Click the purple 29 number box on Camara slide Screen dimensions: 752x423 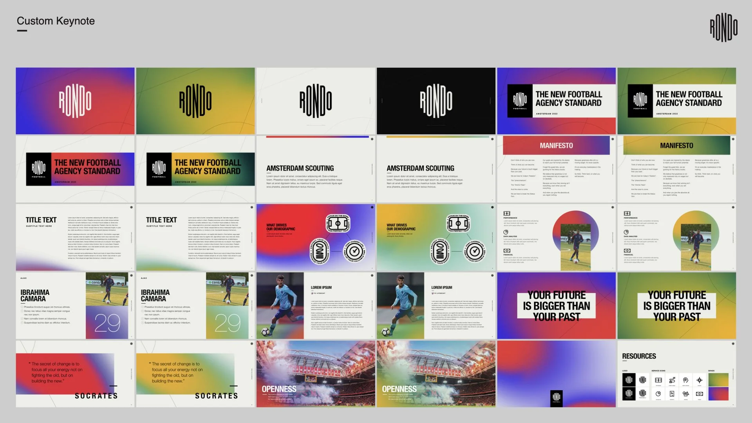[107, 322]
